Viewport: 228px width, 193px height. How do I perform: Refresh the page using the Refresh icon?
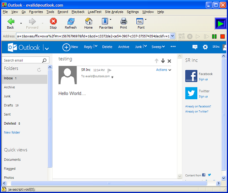point(71,21)
